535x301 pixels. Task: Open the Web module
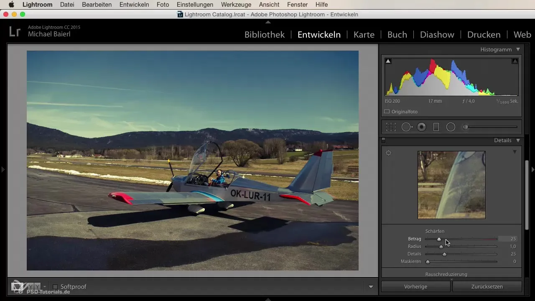coord(522,35)
